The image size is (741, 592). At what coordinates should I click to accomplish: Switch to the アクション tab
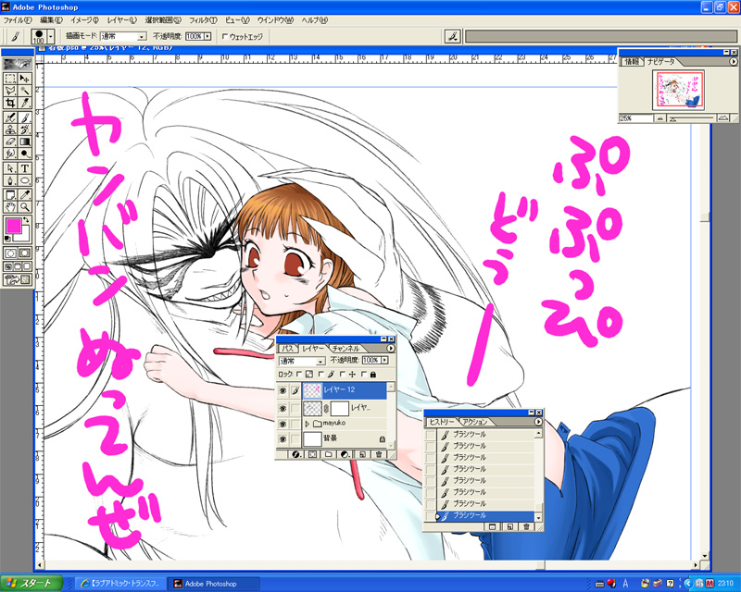474,422
